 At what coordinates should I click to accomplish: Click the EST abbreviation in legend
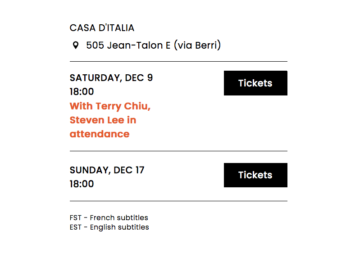coord(76,227)
